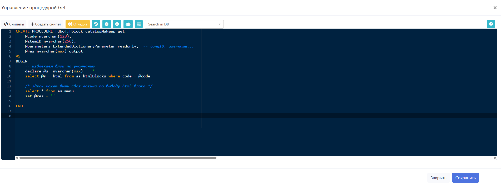Screen dimensions: 501x185
Task: Click the left arrow circle icon
Action: (117, 24)
